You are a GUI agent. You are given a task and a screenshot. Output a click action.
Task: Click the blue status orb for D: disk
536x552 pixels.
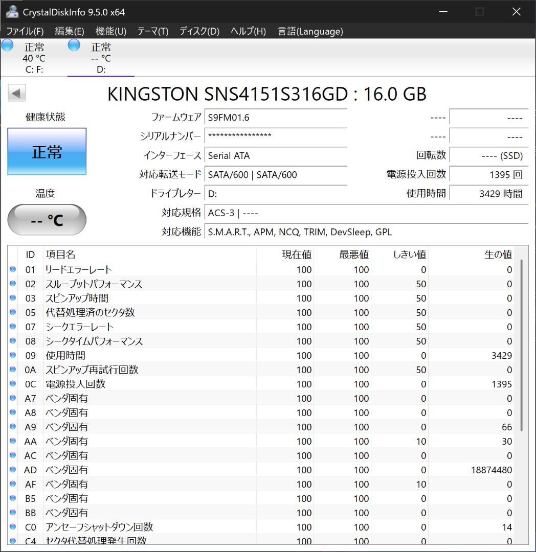(x=74, y=45)
